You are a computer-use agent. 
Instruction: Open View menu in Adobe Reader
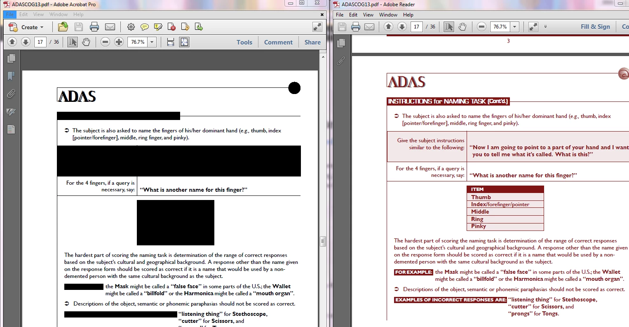coord(368,15)
